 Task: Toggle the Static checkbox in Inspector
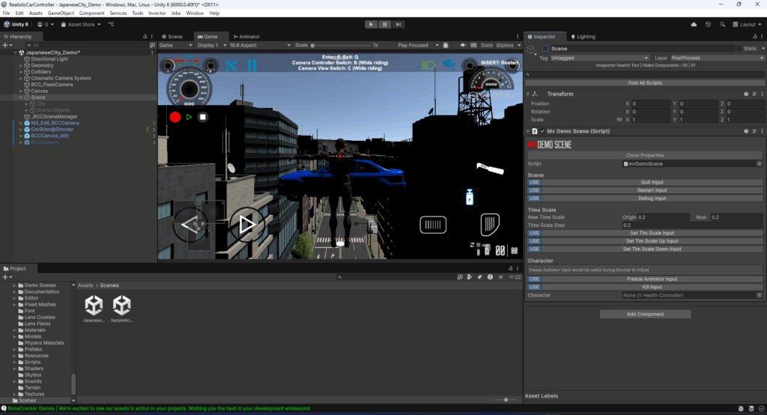739,49
